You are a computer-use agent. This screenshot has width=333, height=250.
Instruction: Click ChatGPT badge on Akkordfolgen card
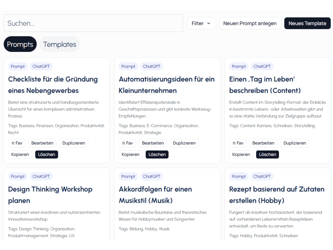pos(152,176)
